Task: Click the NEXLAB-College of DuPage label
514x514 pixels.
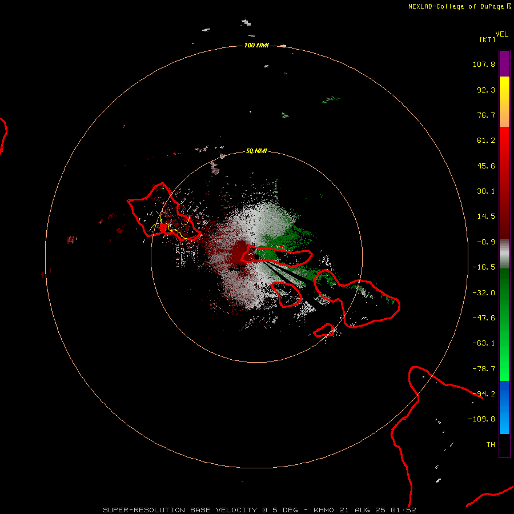Action: (x=459, y=6)
